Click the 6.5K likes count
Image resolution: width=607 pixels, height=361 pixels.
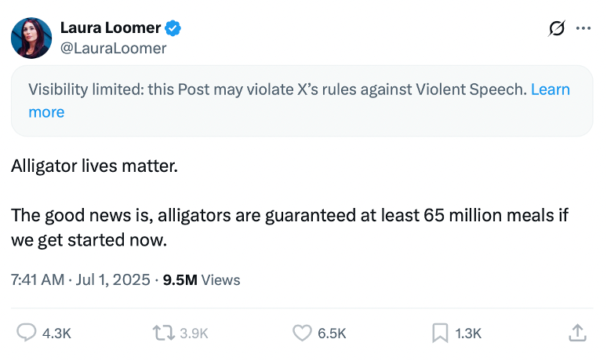[x=332, y=333]
